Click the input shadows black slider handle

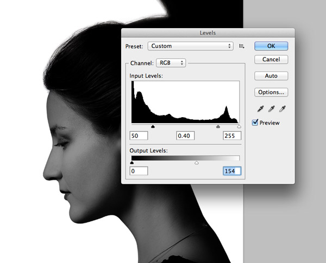tap(152, 127)
